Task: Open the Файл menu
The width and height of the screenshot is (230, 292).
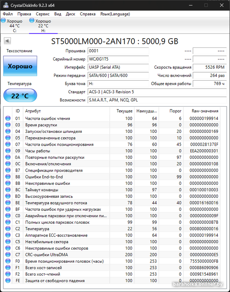Action: (x=8, y=14)
